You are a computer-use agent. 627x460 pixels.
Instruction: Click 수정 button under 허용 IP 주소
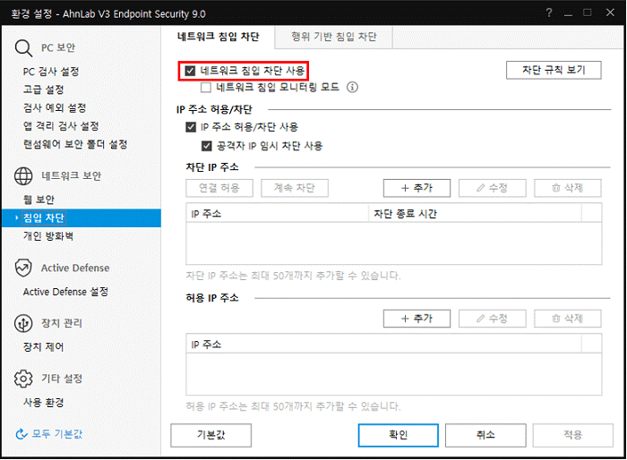coord(493,319)
